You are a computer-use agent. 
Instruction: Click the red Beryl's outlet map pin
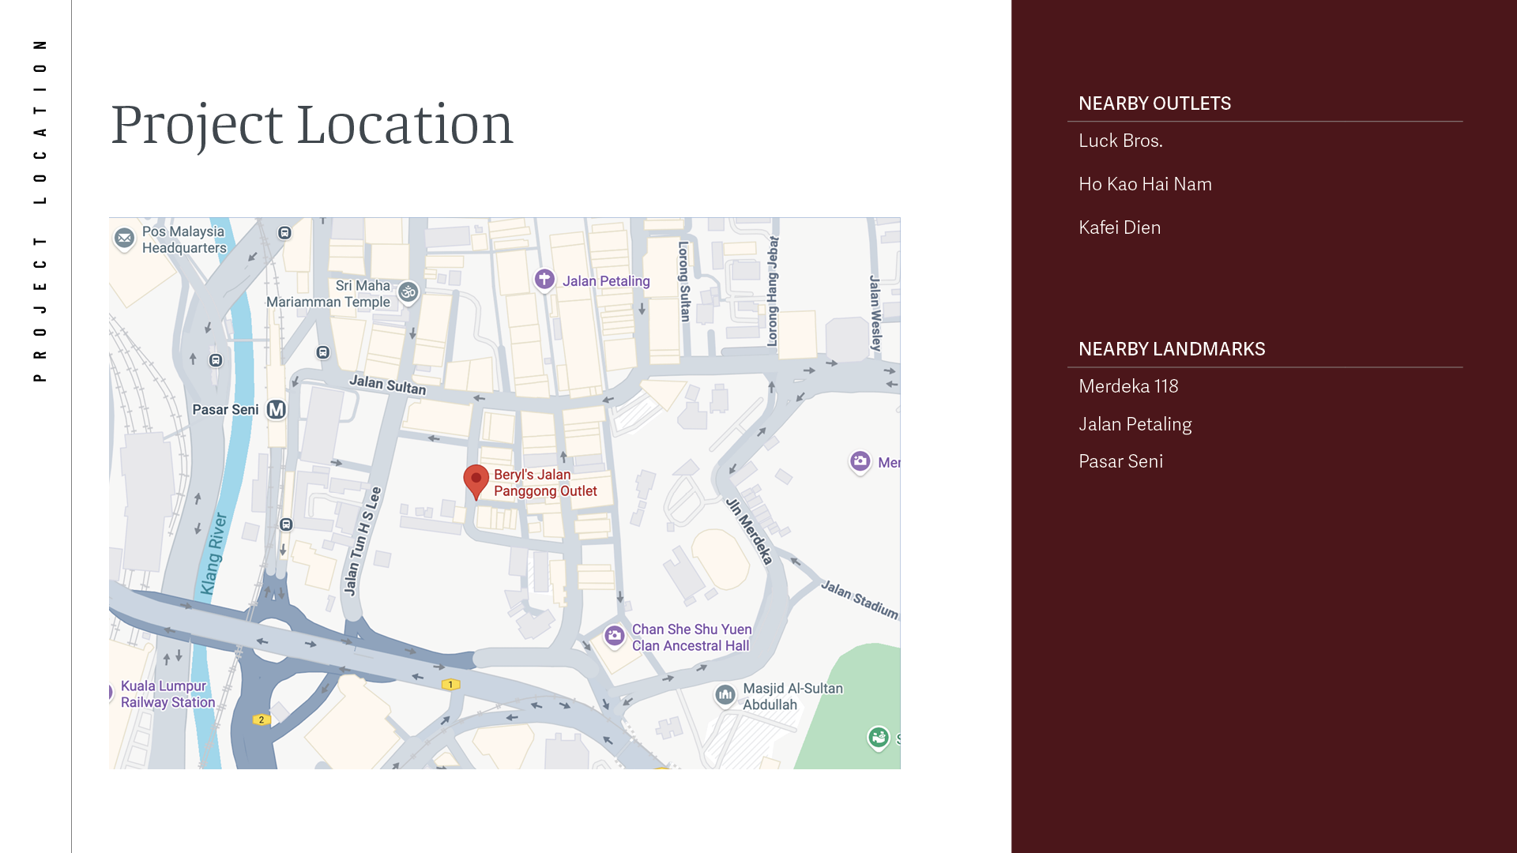476,480
